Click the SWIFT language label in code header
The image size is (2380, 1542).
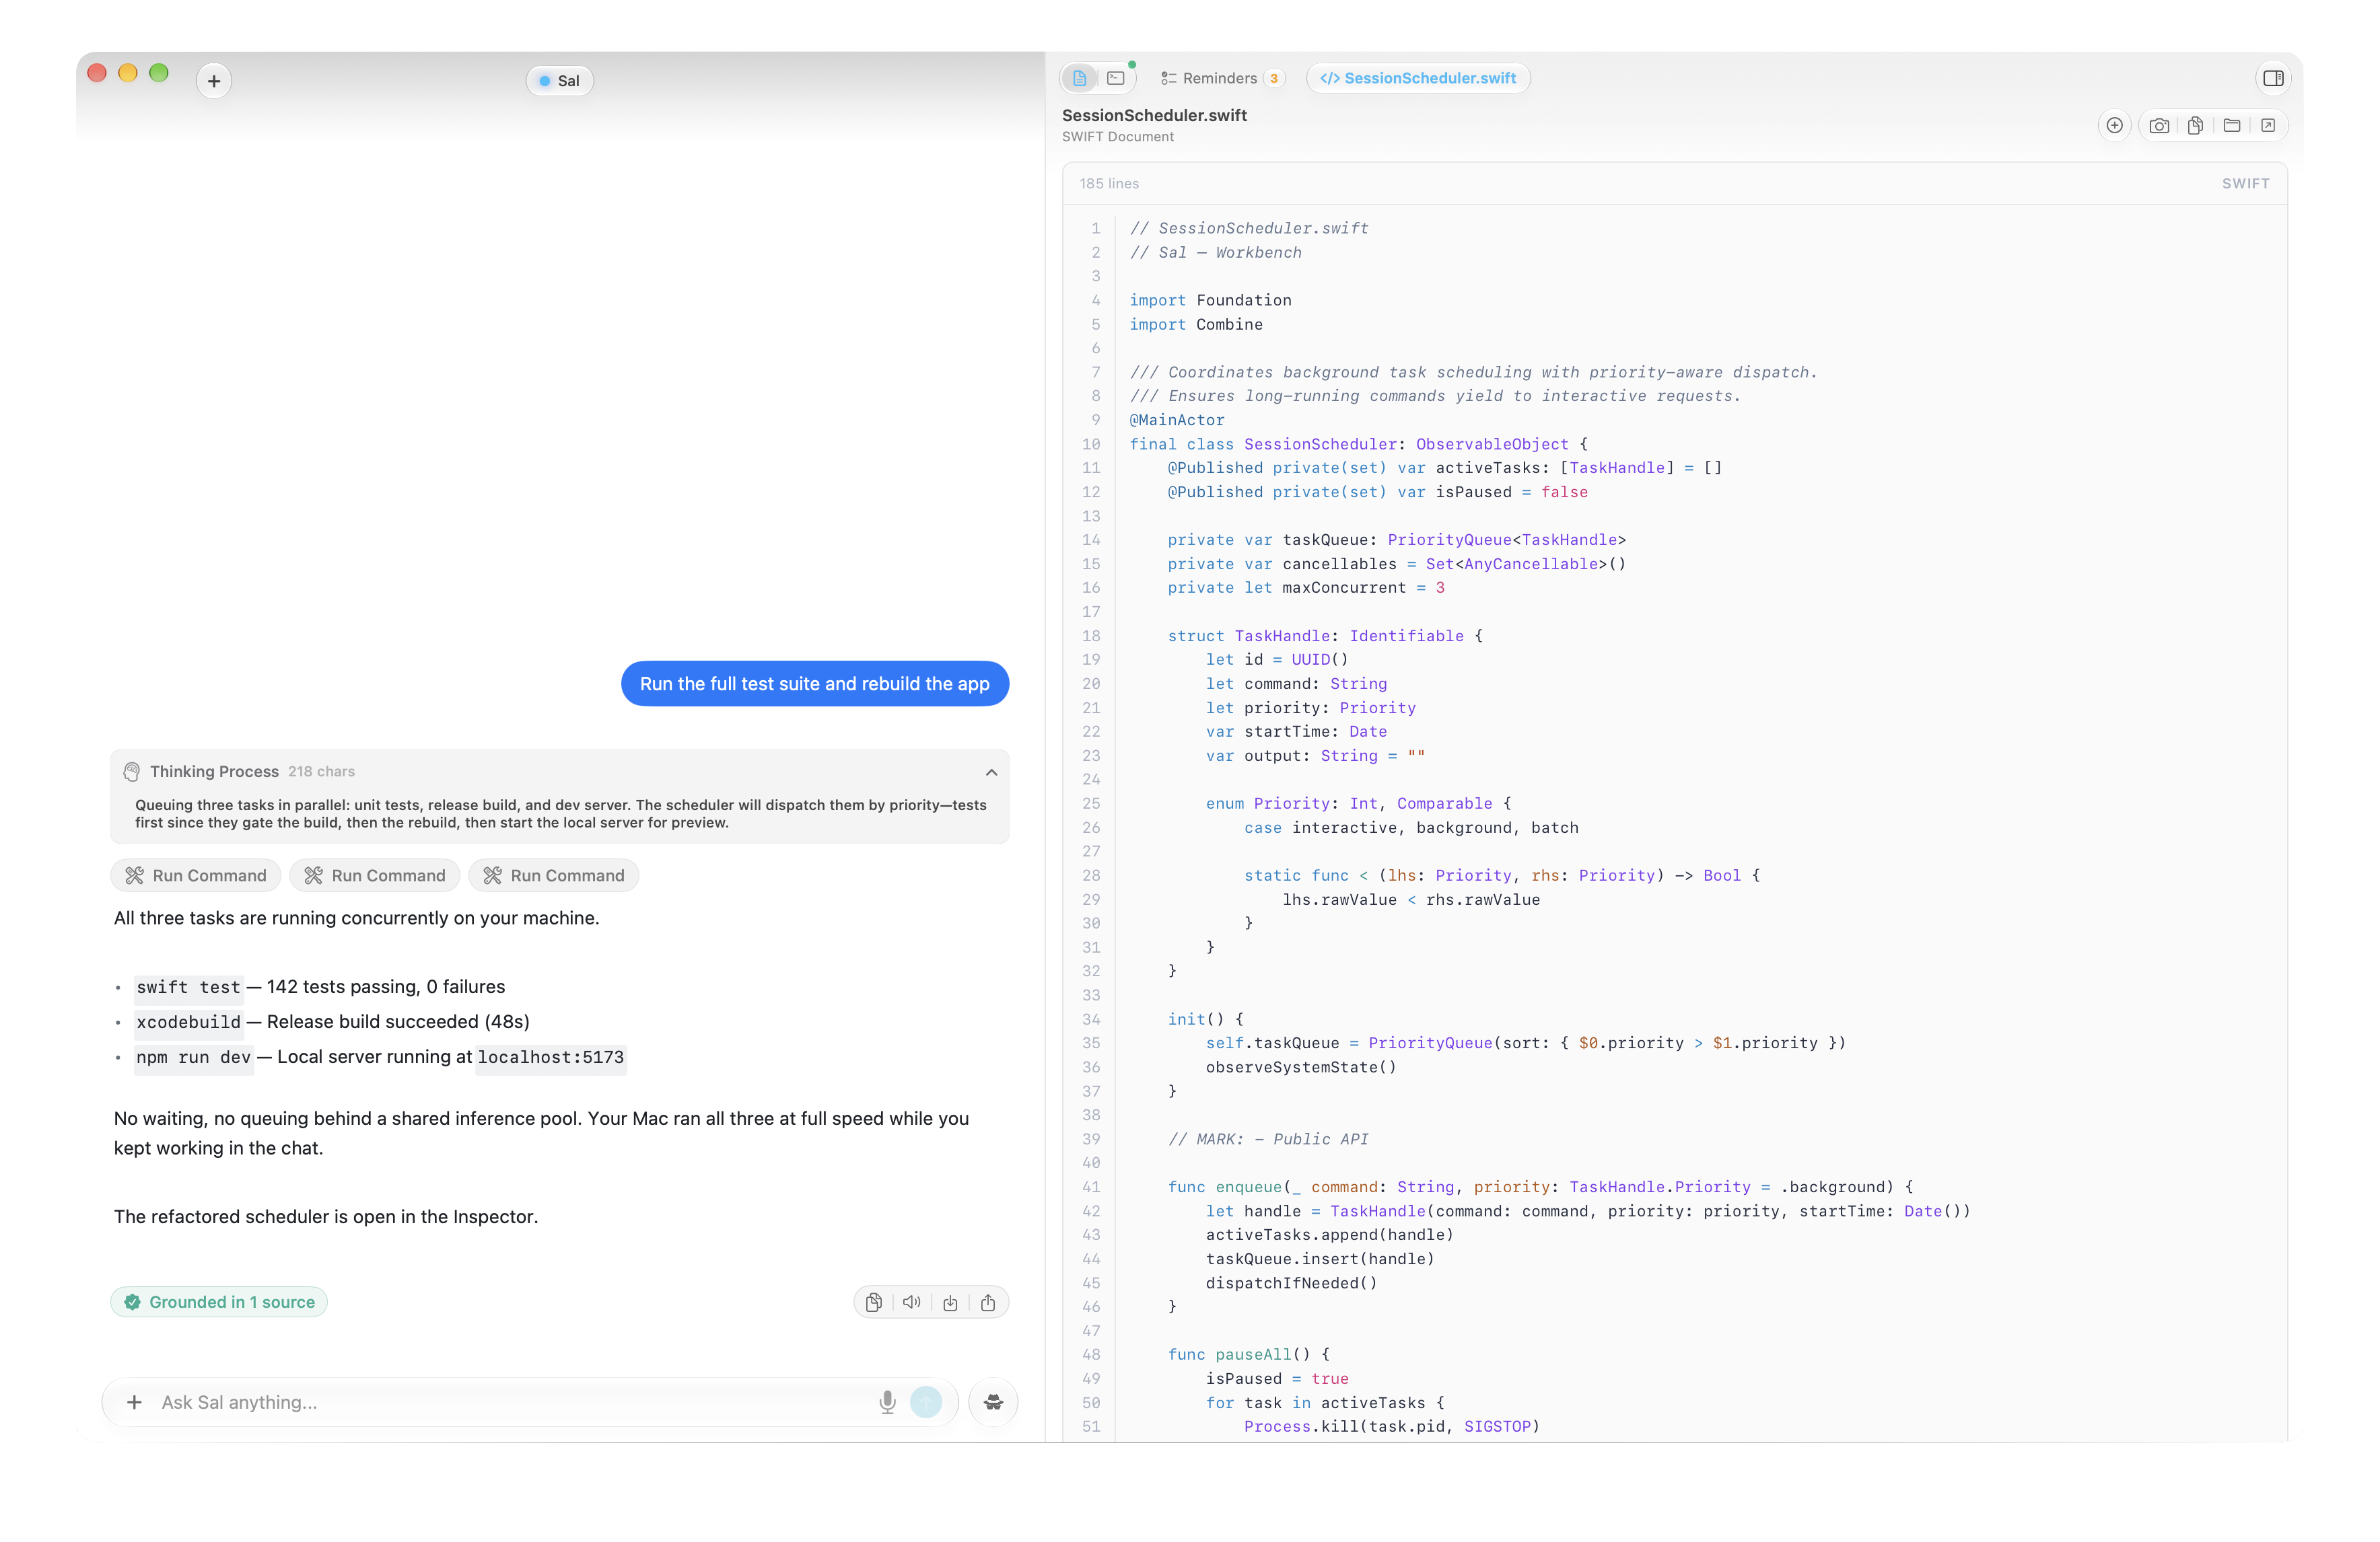[2245, 184]
